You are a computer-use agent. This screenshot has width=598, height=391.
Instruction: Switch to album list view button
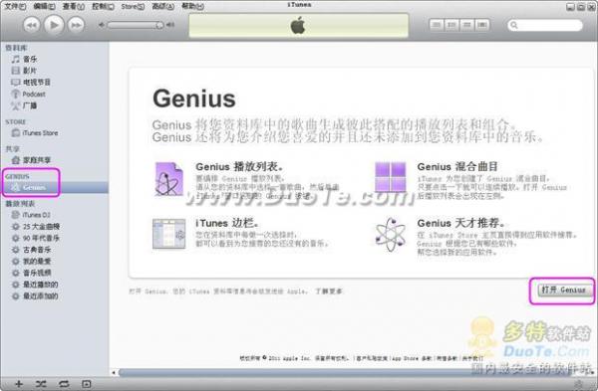coord(451,25)
